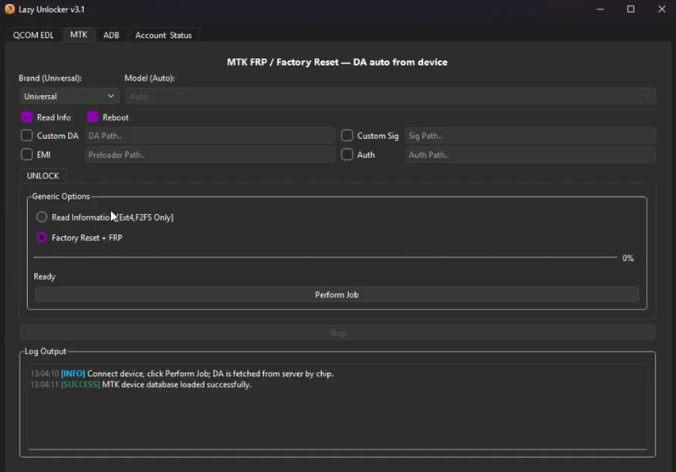Select Read Information radio option
The height and width of the screenshot is (472, 676).
41,217
